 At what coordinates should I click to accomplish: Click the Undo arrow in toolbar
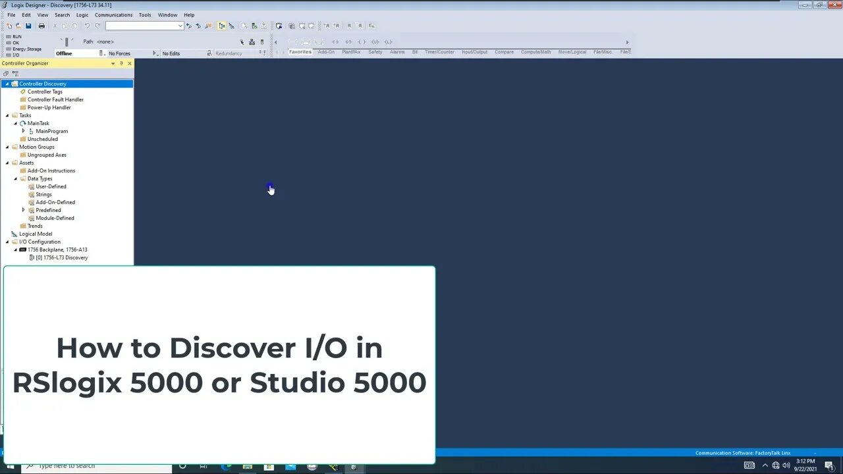[x=87, y=26]
